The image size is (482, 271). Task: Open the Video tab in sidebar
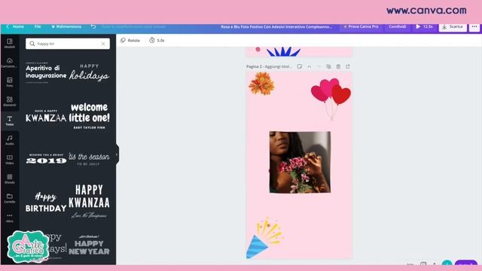[x=10, y=160]
